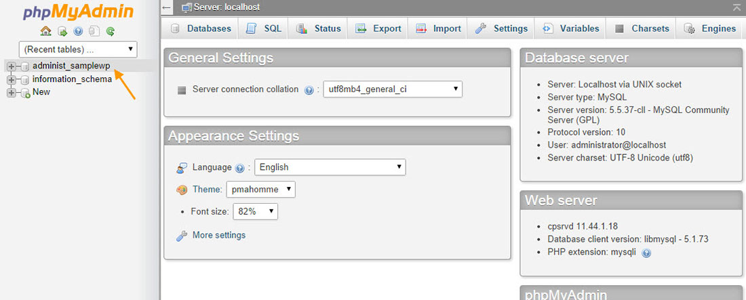This screenshot has width=746, height=300.
Task: Click the left arrow that collapses the navigation panel
Action: coord(167,7)
